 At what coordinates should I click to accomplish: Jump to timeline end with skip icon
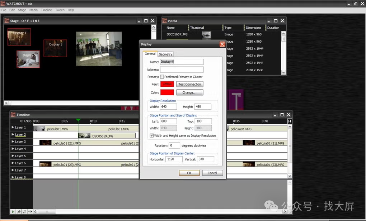(290, 121)
